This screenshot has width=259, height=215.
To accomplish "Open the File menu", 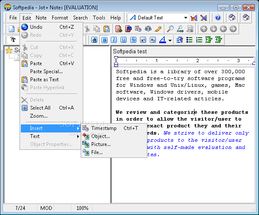I will pyautogui.click(x=13, y=18).
